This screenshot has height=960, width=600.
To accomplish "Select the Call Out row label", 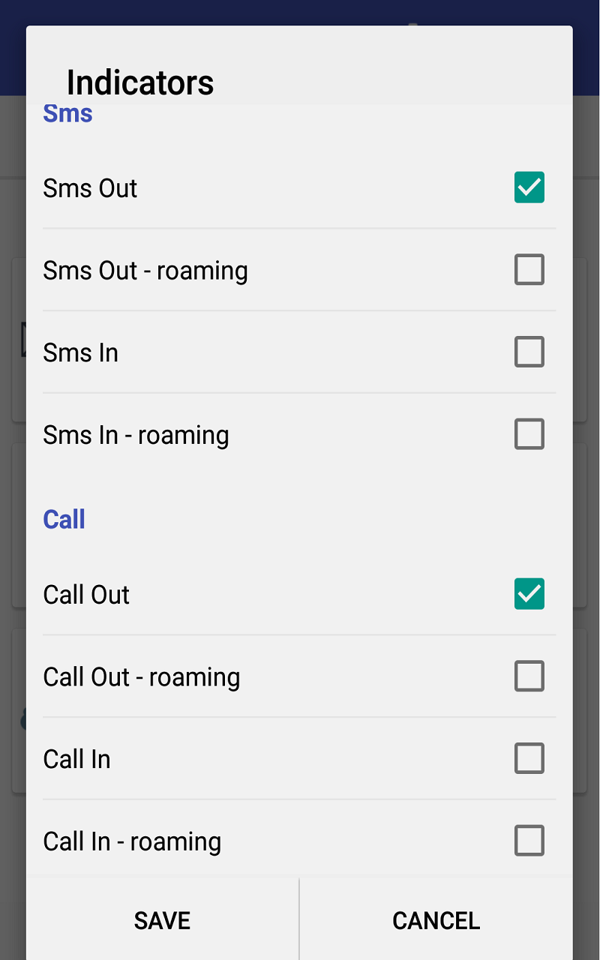I will pos(85,594).
